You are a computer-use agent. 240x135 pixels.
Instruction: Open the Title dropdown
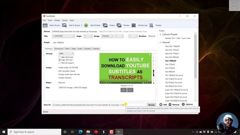tap(63, 36)
